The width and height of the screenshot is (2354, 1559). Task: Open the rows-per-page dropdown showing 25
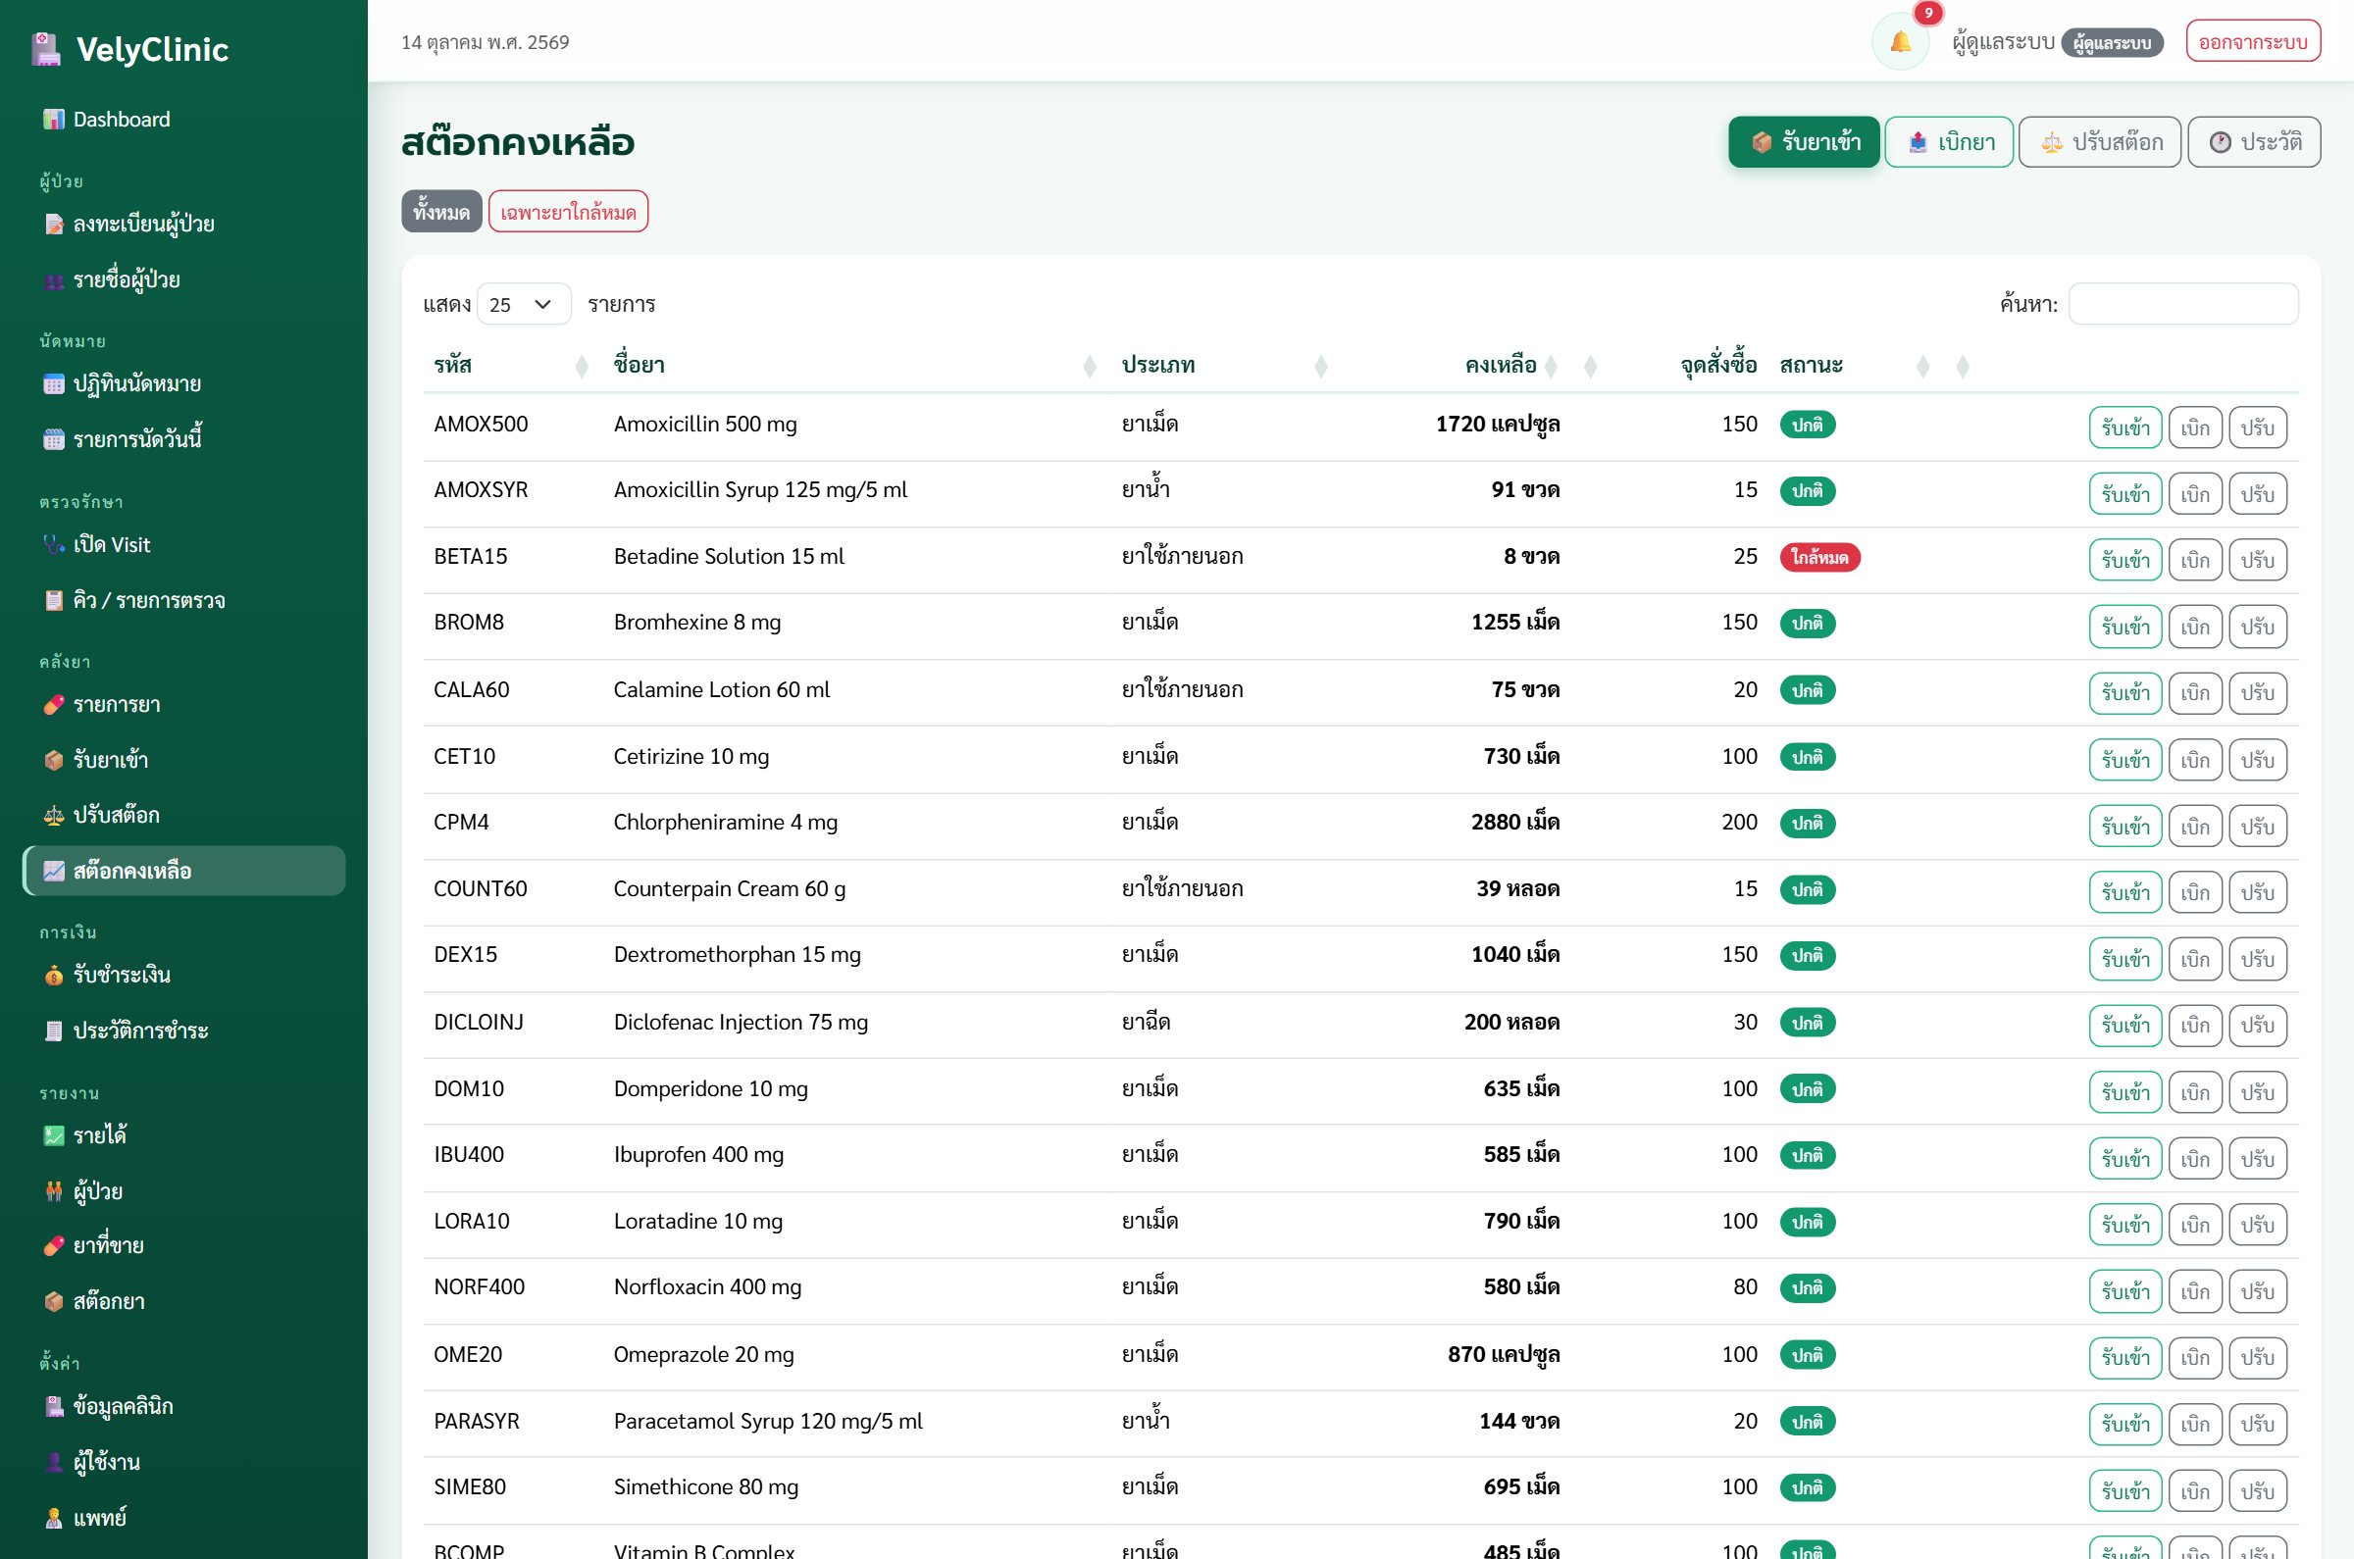coord(523,304)
